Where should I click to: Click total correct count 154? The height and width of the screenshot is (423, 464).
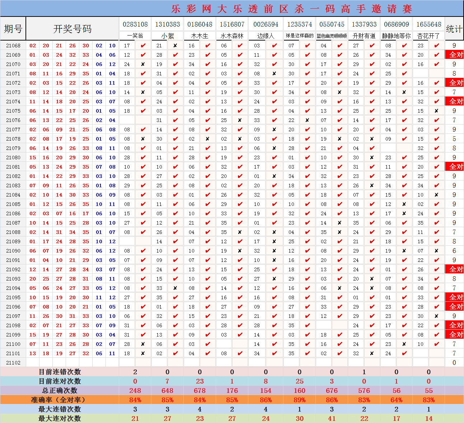[266, 391]
